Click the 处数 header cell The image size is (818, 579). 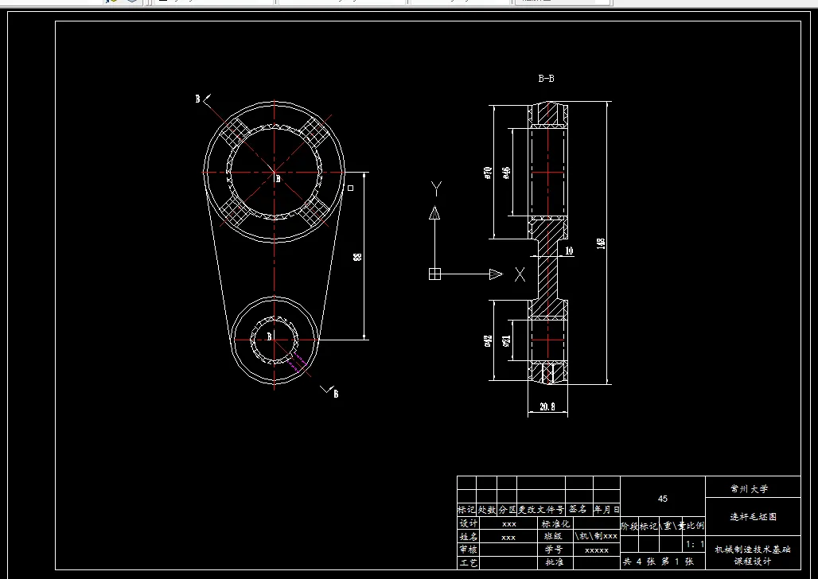coord(486,510)
